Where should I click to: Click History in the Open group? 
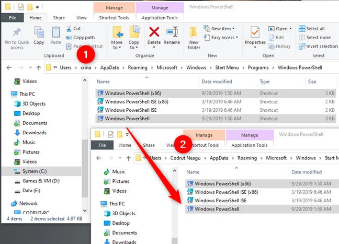pyautogui.click(x=279, y=46)
